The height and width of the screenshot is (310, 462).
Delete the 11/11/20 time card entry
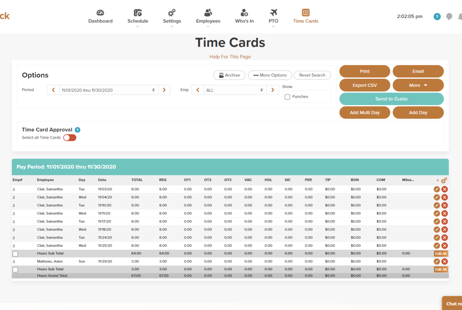click(444, 213)
